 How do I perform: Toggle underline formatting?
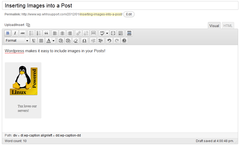34,41
